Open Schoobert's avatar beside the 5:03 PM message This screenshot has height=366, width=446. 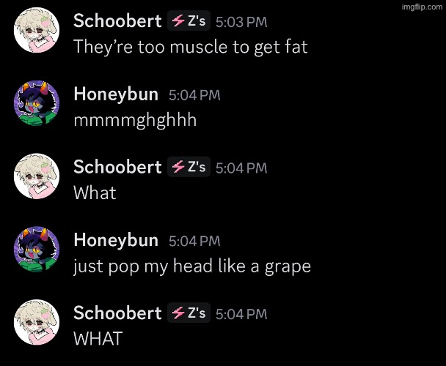[x=37, y=30]
